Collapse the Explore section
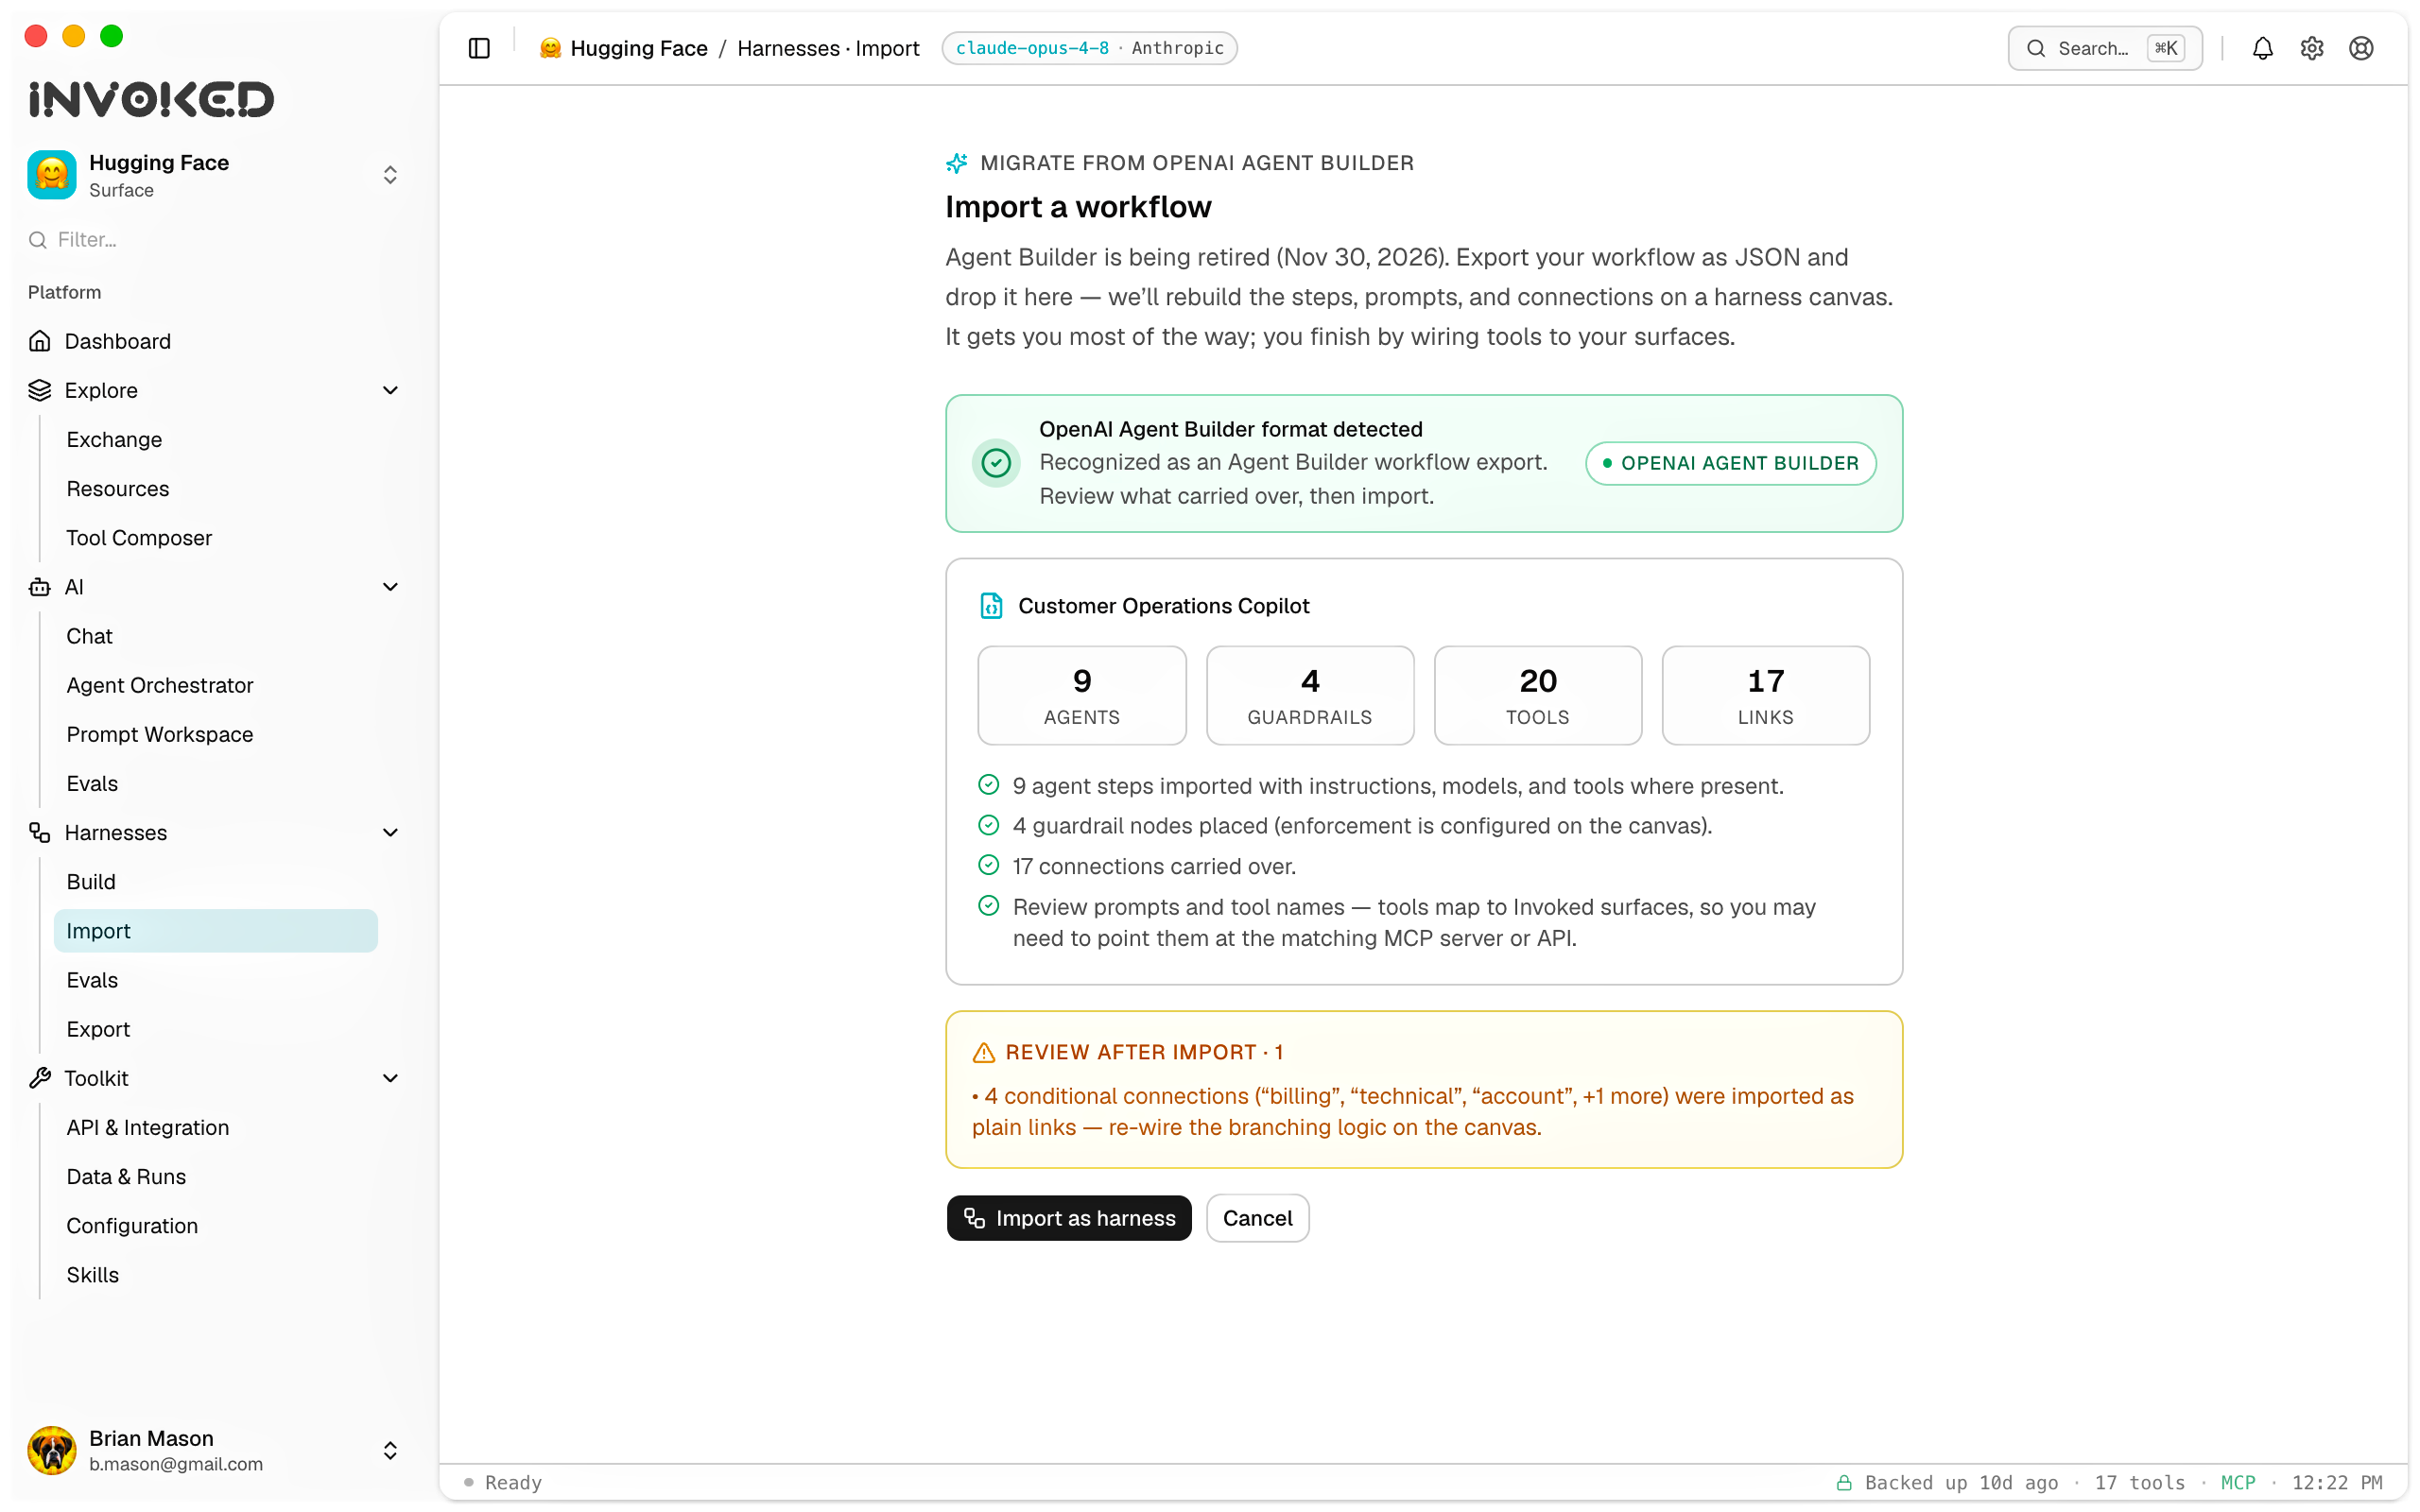Screen dimensions: 2420x1512 (390, 390)
